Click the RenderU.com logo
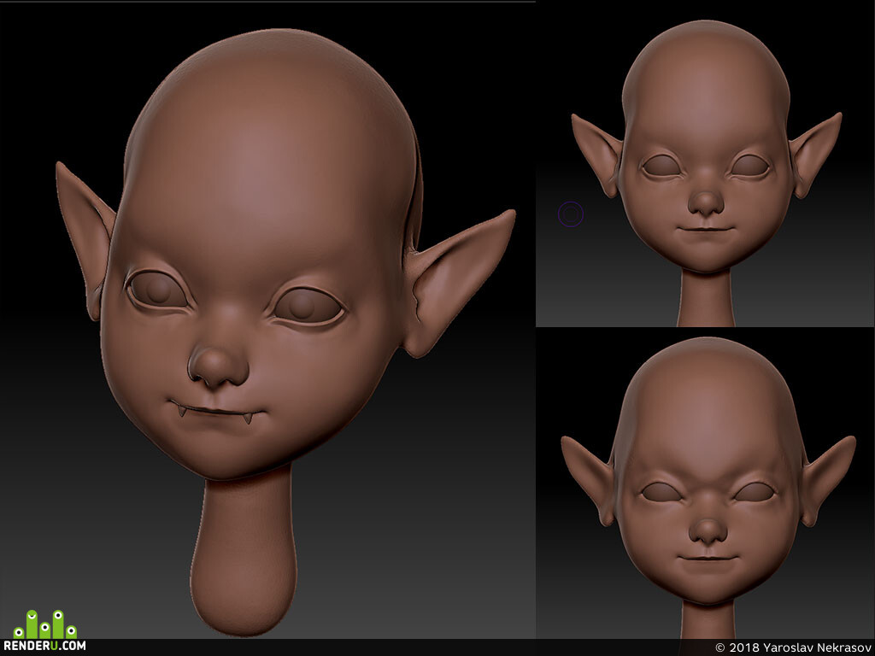The height and width of the screenshot is (656, 875). (x=44, y=631)
